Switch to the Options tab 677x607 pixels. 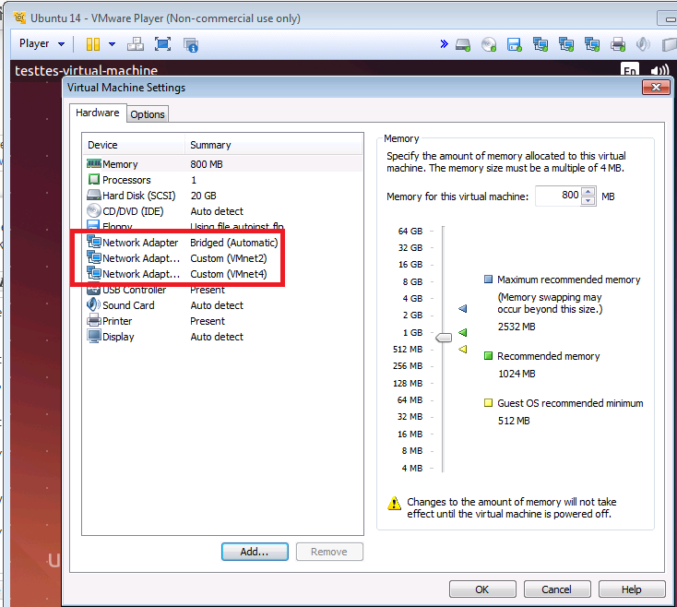click(x=148, y=114)
